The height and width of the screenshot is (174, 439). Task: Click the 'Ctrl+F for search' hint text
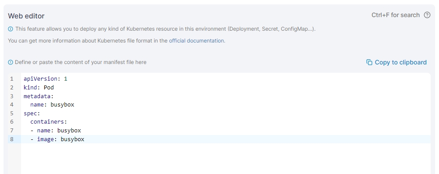tap(396, 15)
